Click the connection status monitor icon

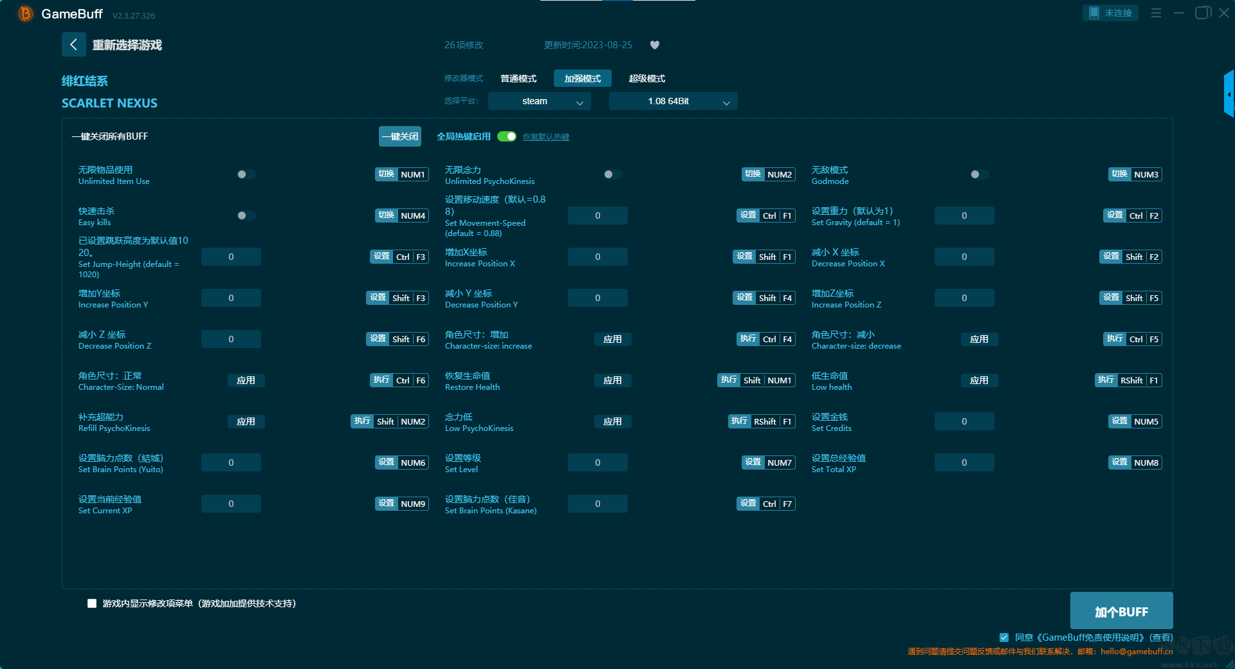1094,13
